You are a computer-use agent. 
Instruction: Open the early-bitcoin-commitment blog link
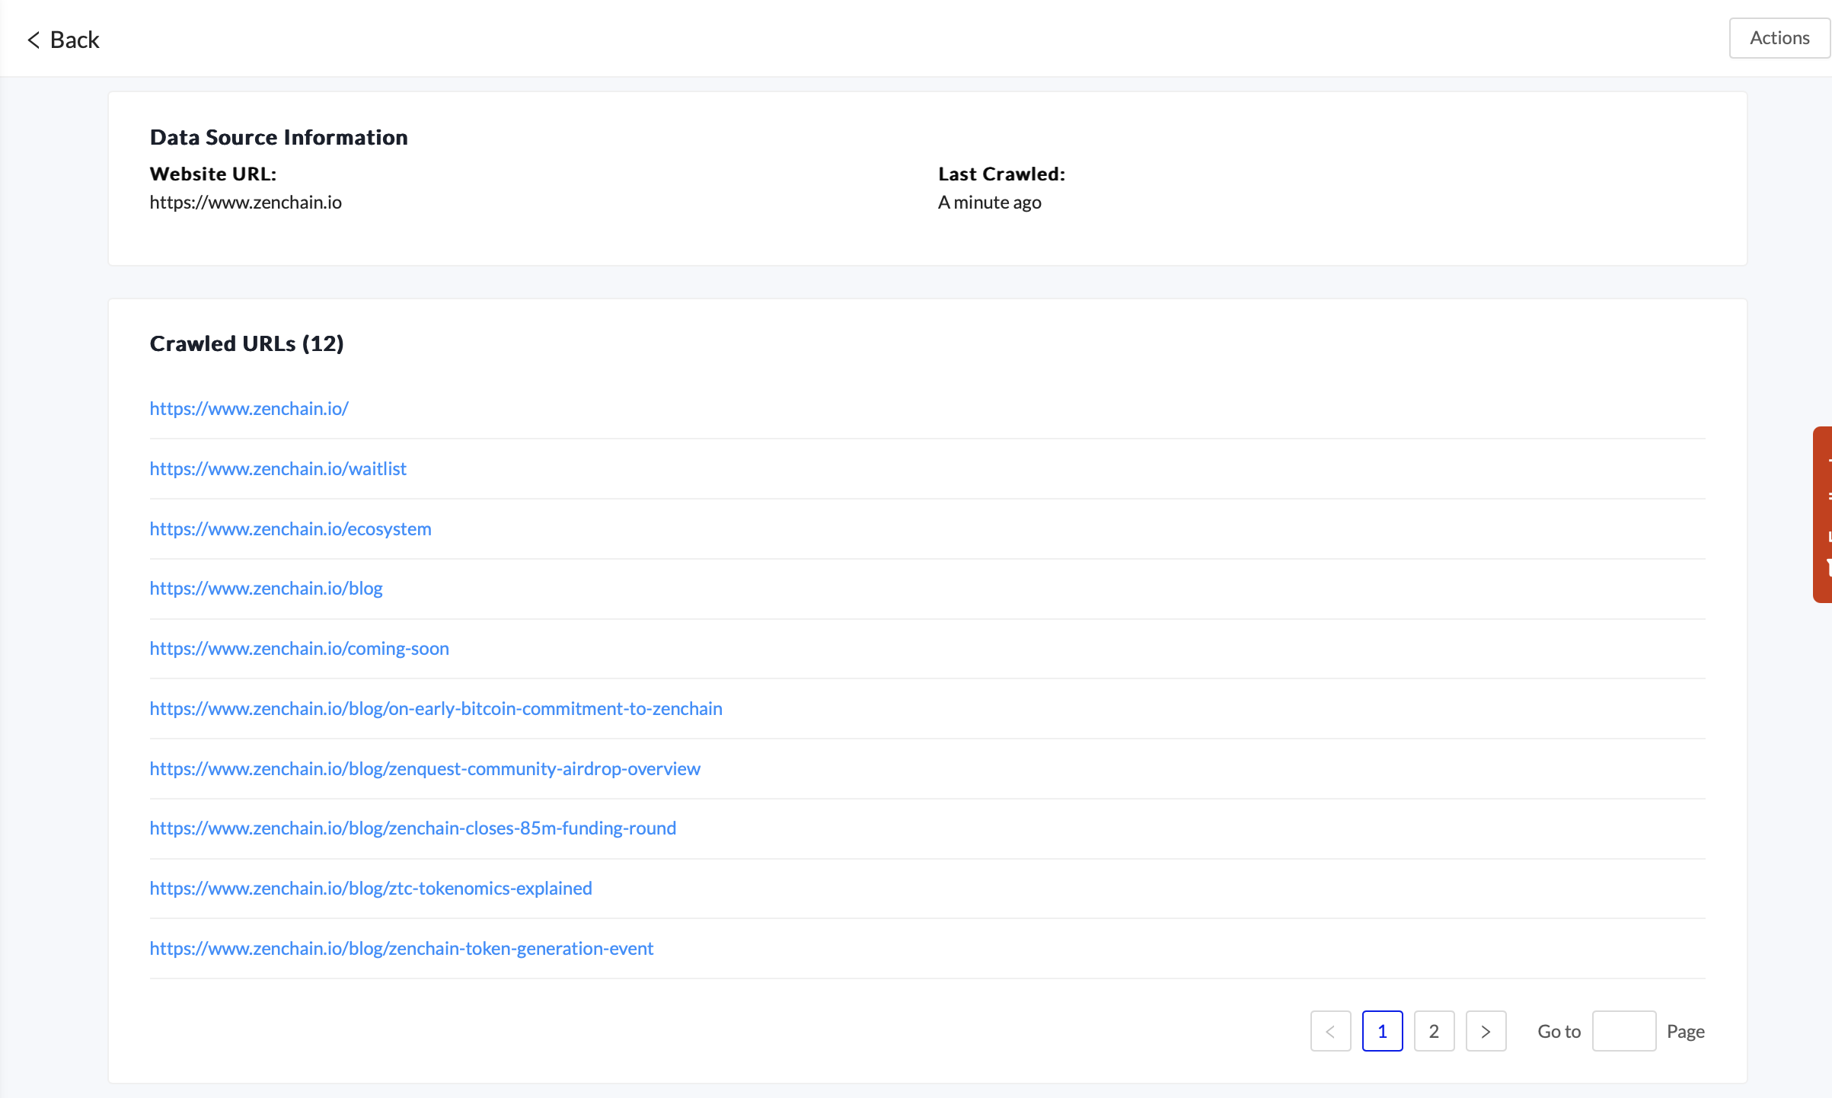click(436, 708)
